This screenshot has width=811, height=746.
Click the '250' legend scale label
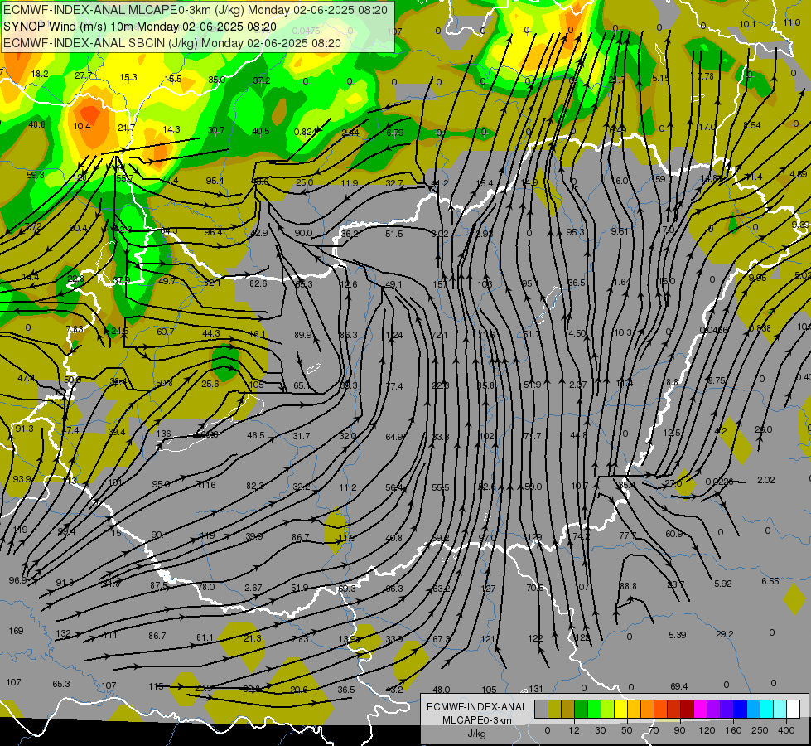[760, 730]
